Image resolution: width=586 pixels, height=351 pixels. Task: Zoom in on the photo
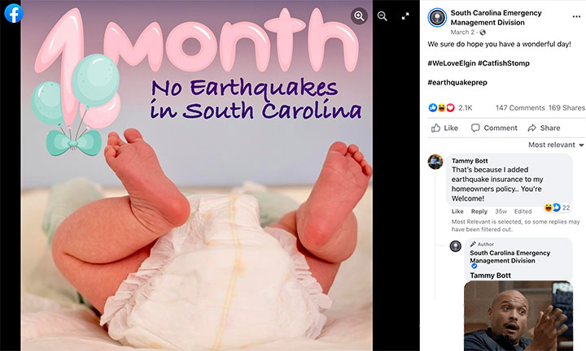359,15
